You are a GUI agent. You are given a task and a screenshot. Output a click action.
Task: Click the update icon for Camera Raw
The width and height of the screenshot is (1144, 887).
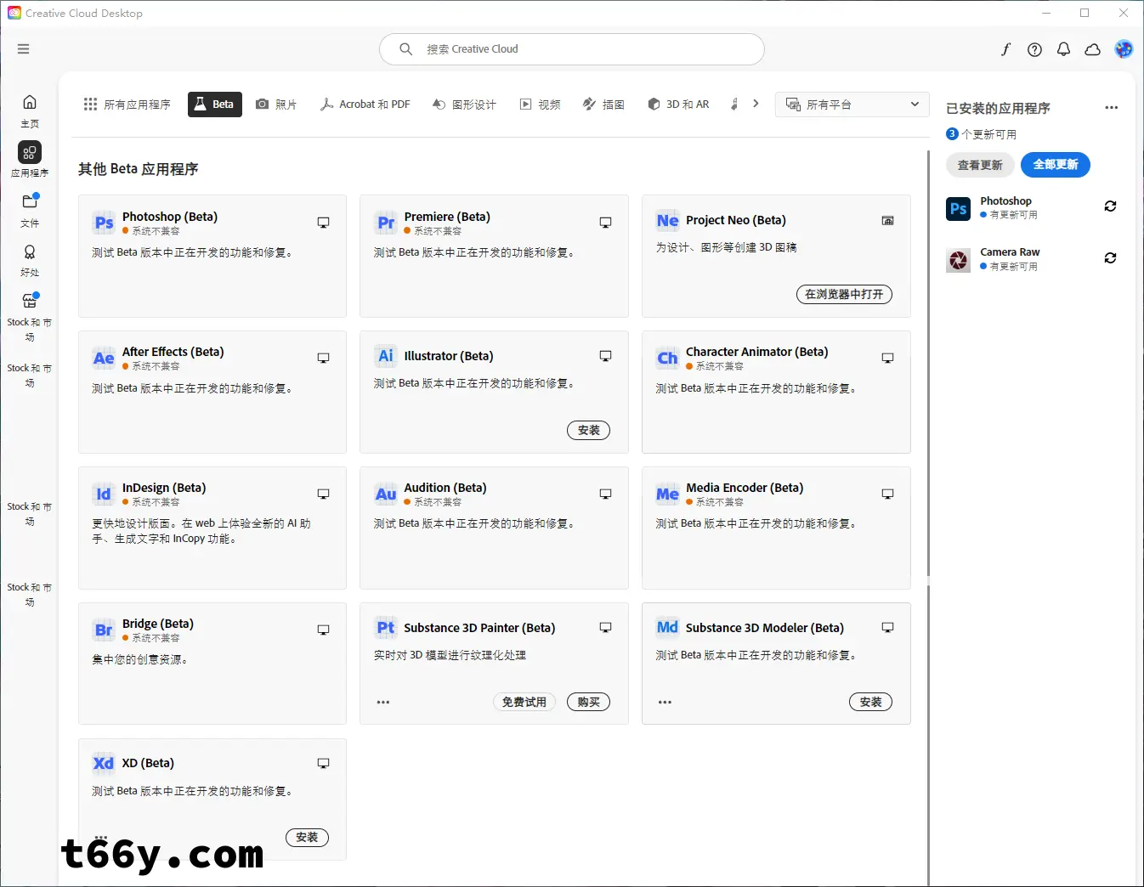click(x=1110, y=258)
